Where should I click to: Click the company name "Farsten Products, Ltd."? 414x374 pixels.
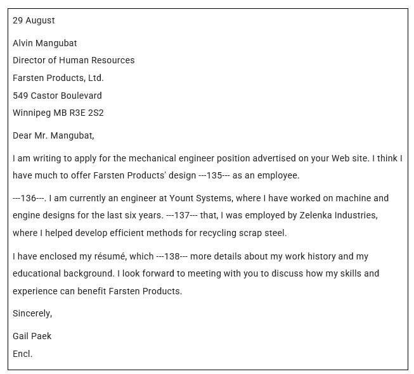(x=58, y=78)
